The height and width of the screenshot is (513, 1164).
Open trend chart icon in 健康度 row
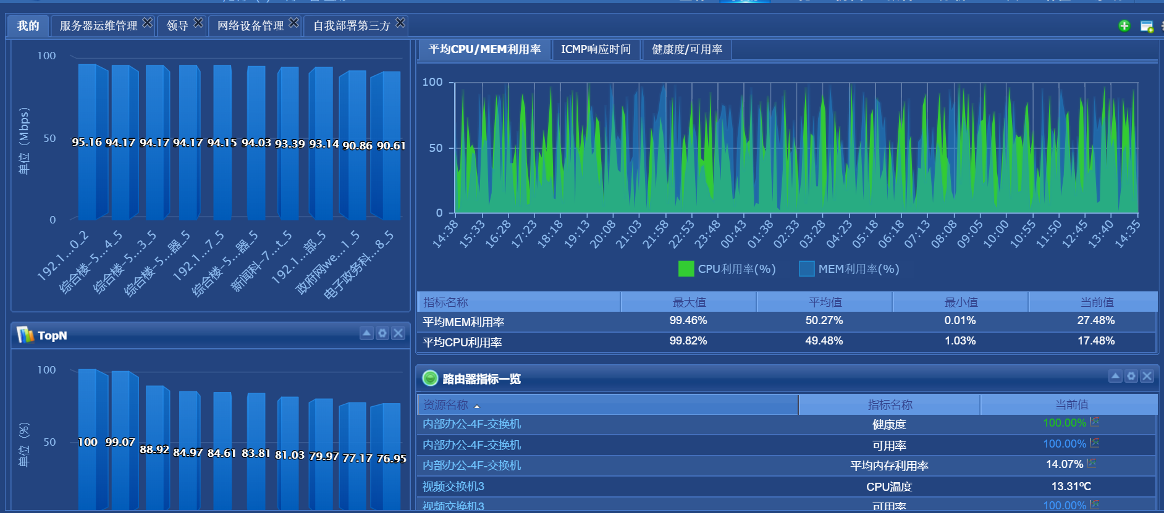[1094, 422]
